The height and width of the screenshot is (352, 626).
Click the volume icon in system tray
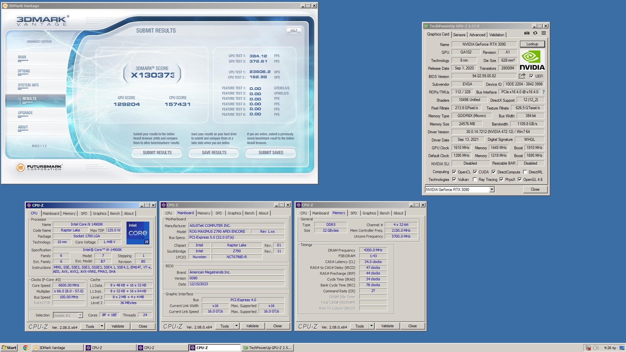point(596,348)
